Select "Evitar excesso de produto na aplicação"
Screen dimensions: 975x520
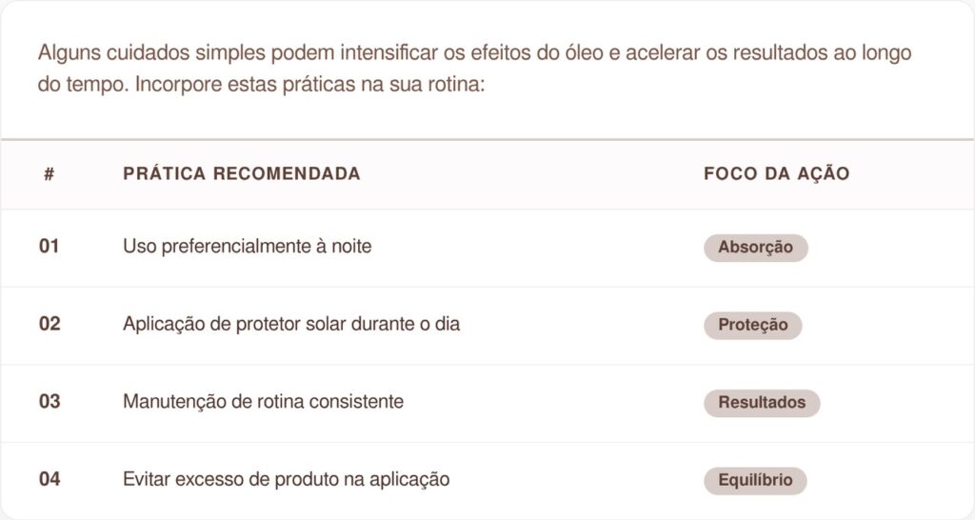click(286, 479)
